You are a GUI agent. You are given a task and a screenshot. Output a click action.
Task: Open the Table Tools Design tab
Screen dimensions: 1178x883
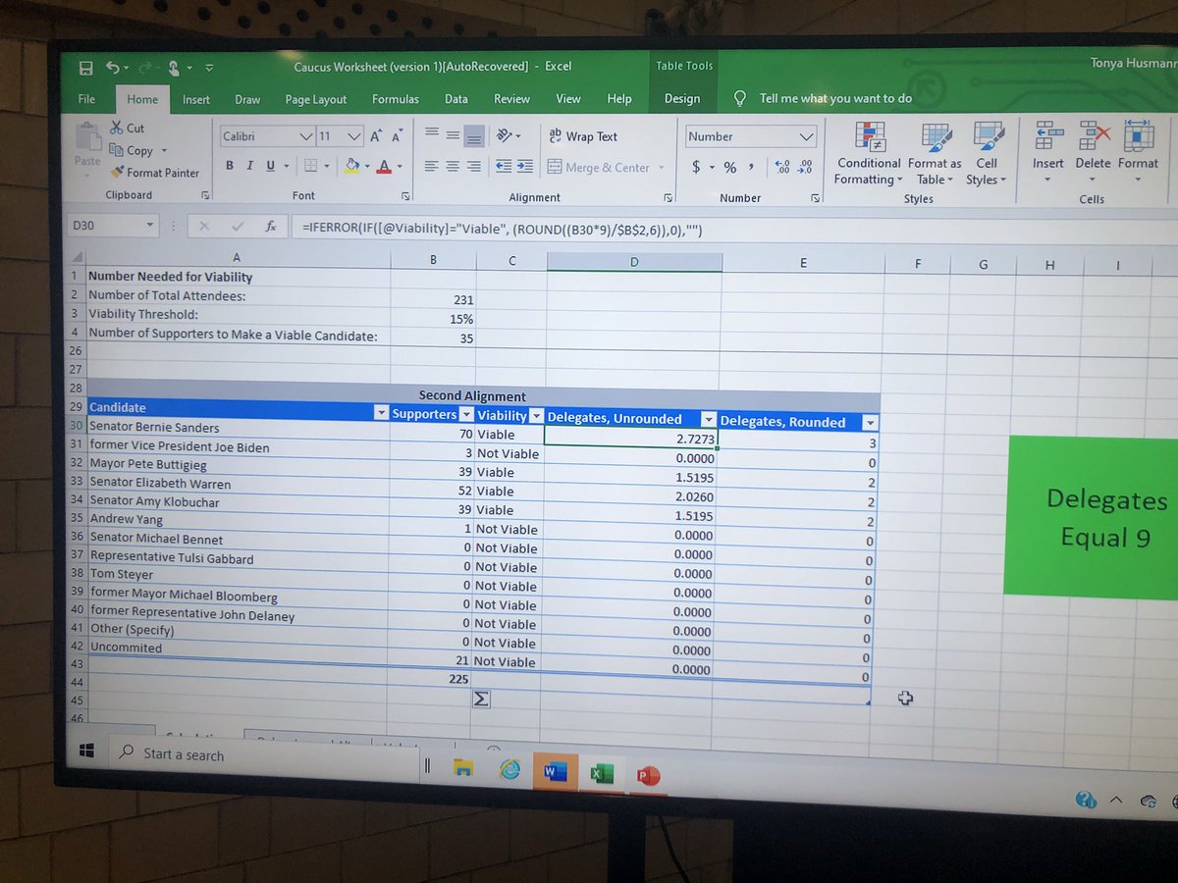pyautogui.click(x=681, y=99)
